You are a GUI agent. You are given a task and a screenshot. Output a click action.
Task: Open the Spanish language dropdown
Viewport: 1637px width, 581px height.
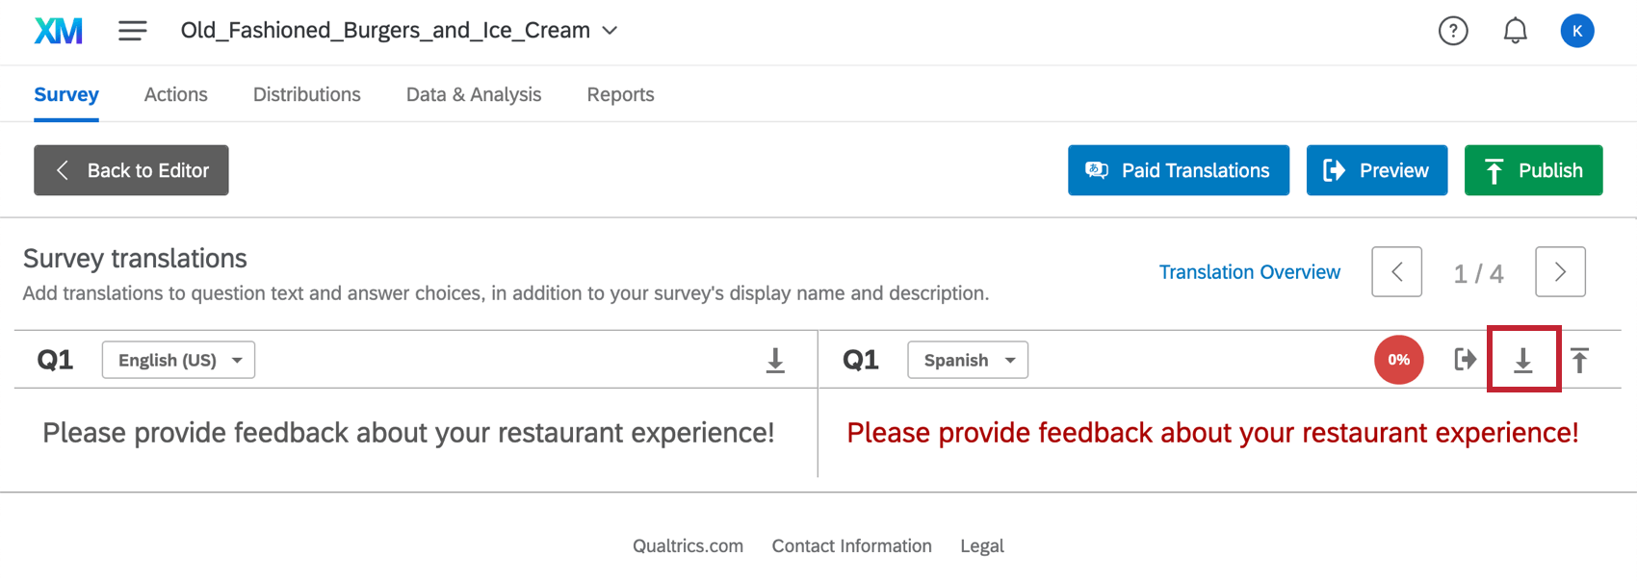pos(968,360)
